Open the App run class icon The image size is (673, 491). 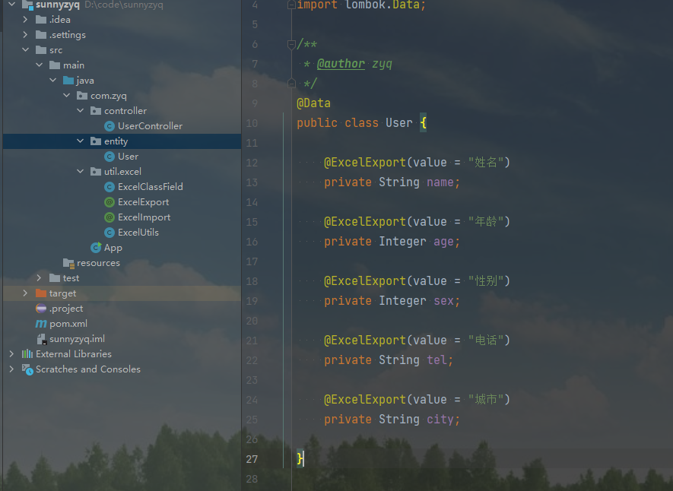[x=96, y=248]
